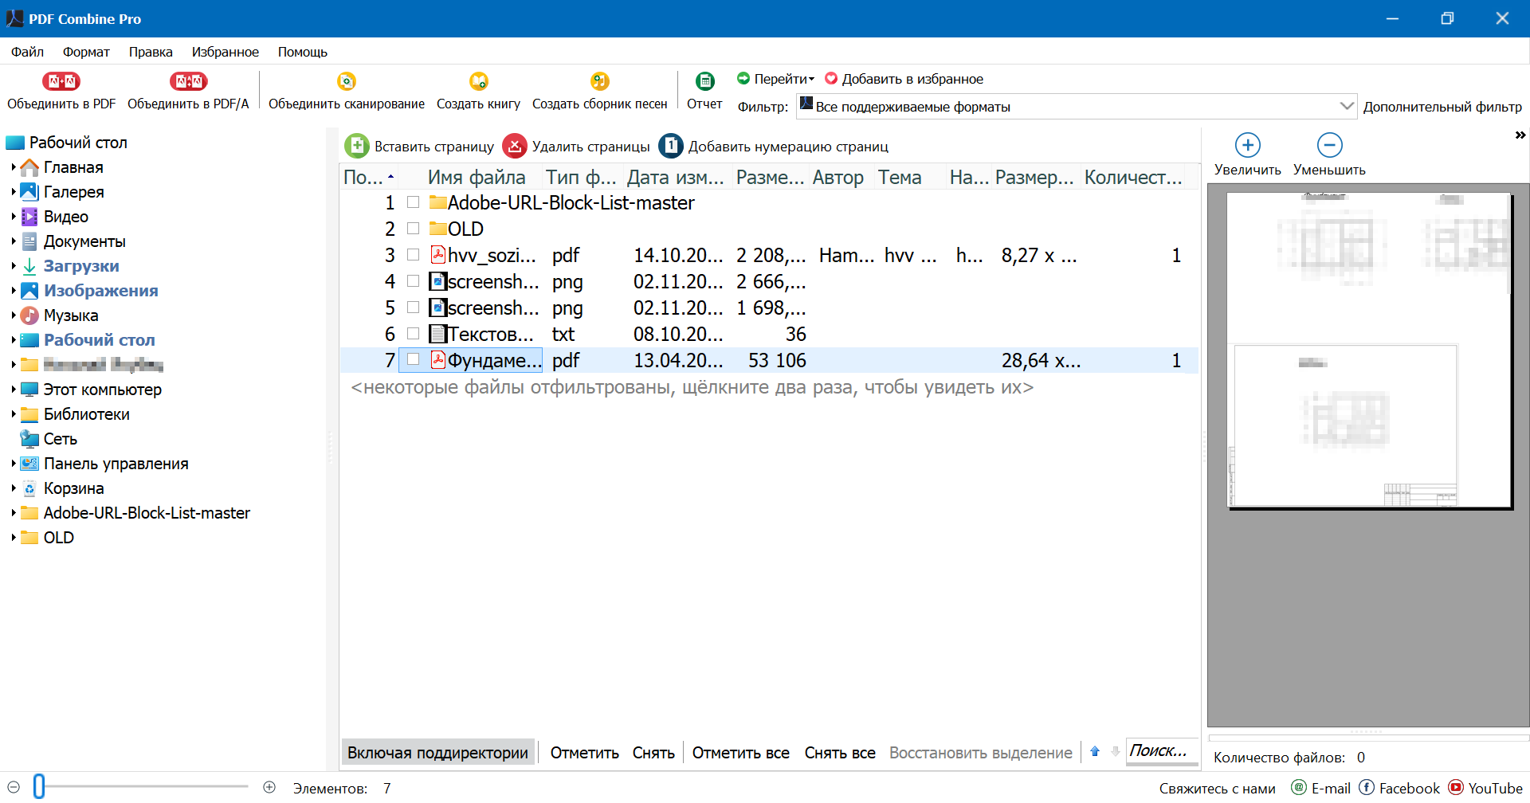Expand the Видео tree node
This screenshot has height=803, width=1530.
(x=14, y=217)
